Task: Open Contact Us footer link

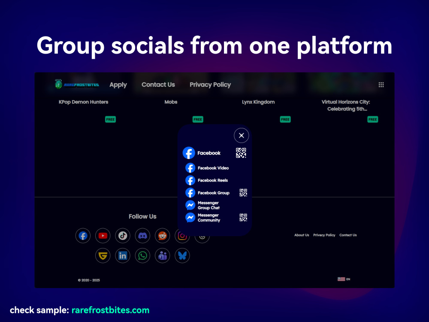Action: [348, 235]
